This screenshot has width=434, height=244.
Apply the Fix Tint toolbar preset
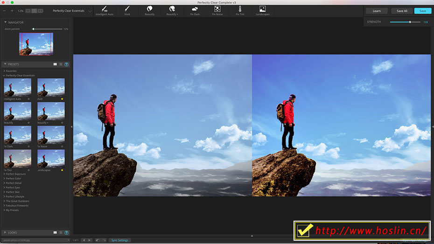[240, 11]
